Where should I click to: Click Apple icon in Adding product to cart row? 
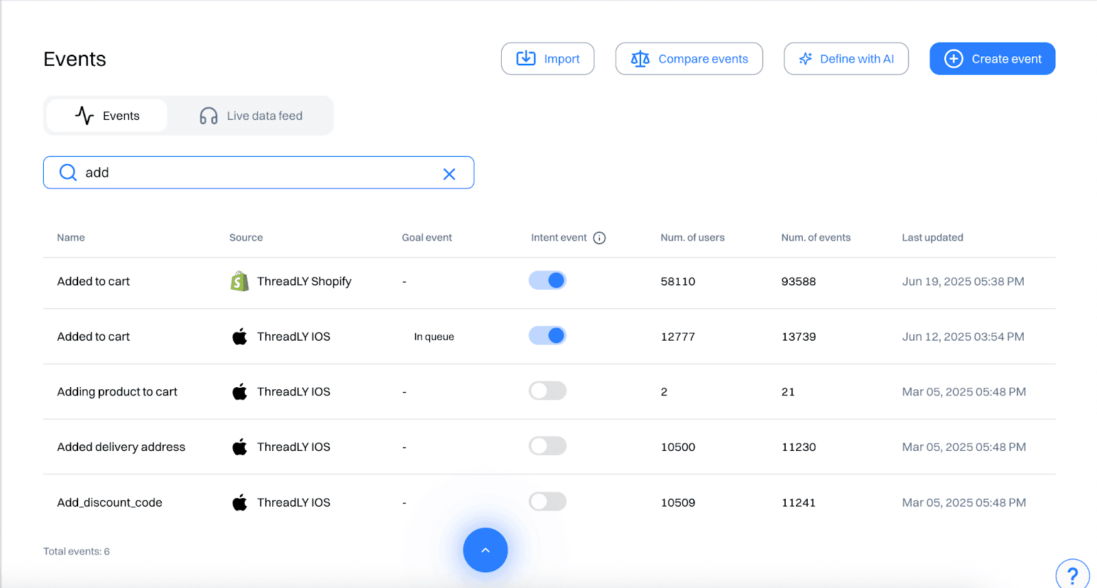[x=239, y=392]
